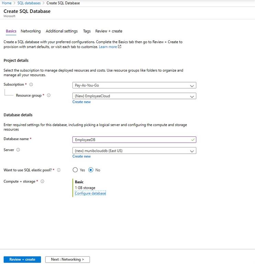255x264 pixels.
Task: Switch to the Review + create tab
Action: pyautogui.click(x=109, y=31)
